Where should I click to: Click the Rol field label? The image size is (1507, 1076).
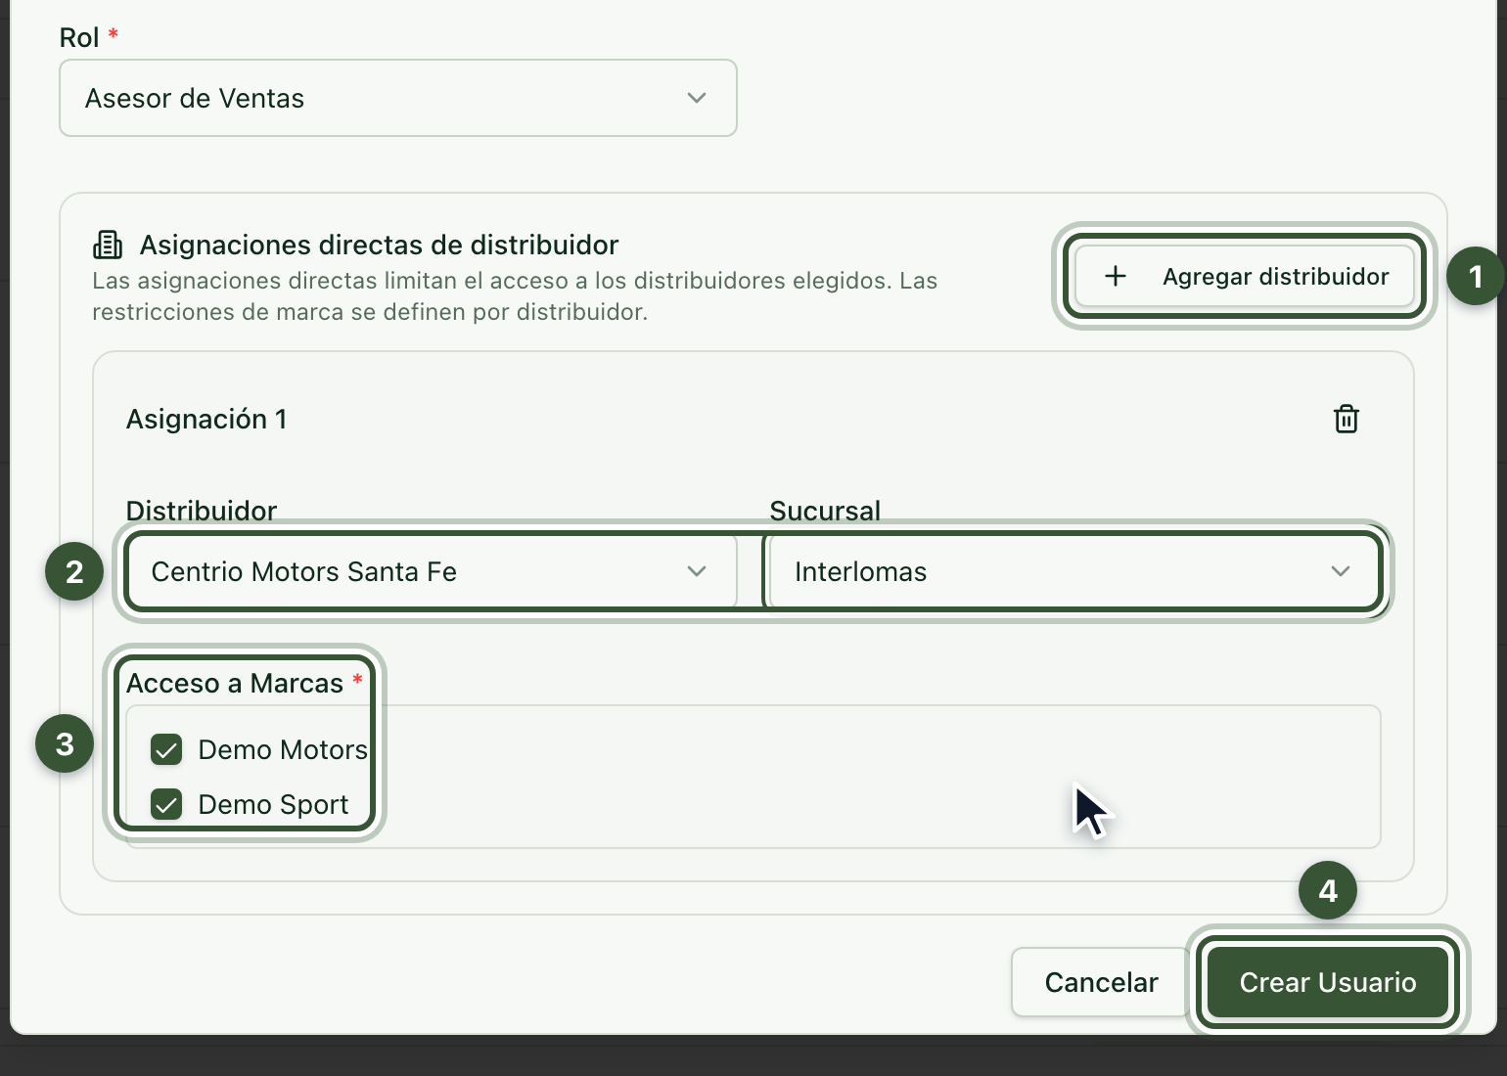79,37
